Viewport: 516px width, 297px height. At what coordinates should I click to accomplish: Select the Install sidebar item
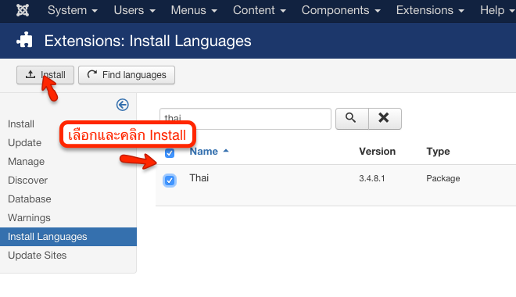(21, 124)
